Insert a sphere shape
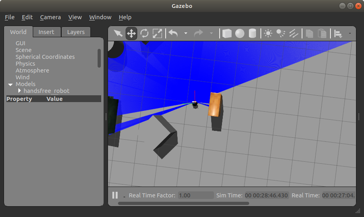The image size is (364, 217). (x=240, y=34)
